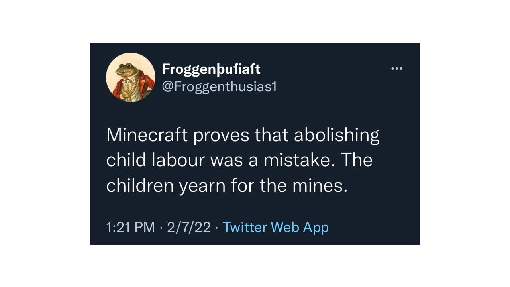Click the frog profile avatar
This screenshot has height=287, width=510.
(131, 77)
